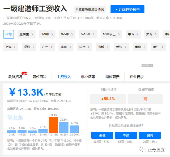The height and width of the screenshot is (157, 170).
Task: Expand the 杭州 city chevron
Action: tap(88, 47)
